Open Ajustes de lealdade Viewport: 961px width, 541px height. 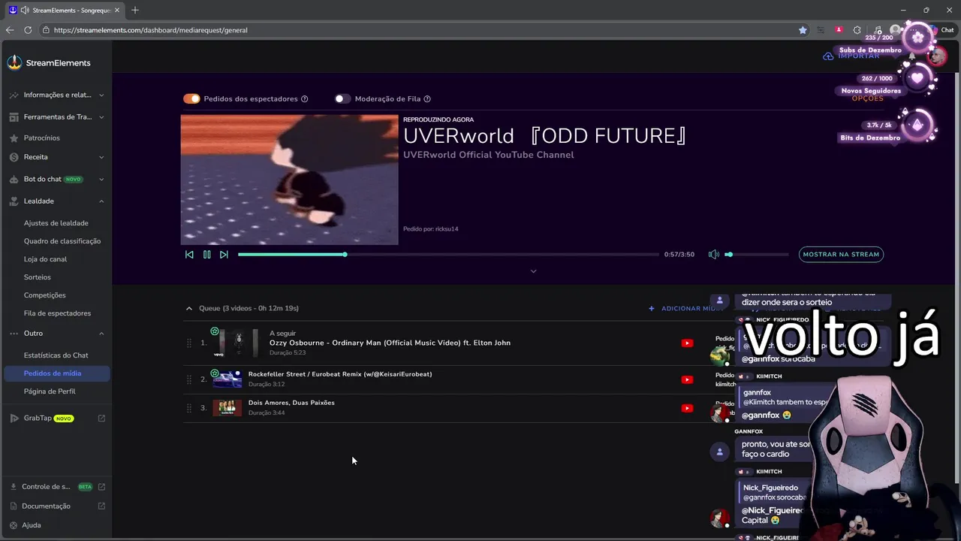click(x=56, y=223)
